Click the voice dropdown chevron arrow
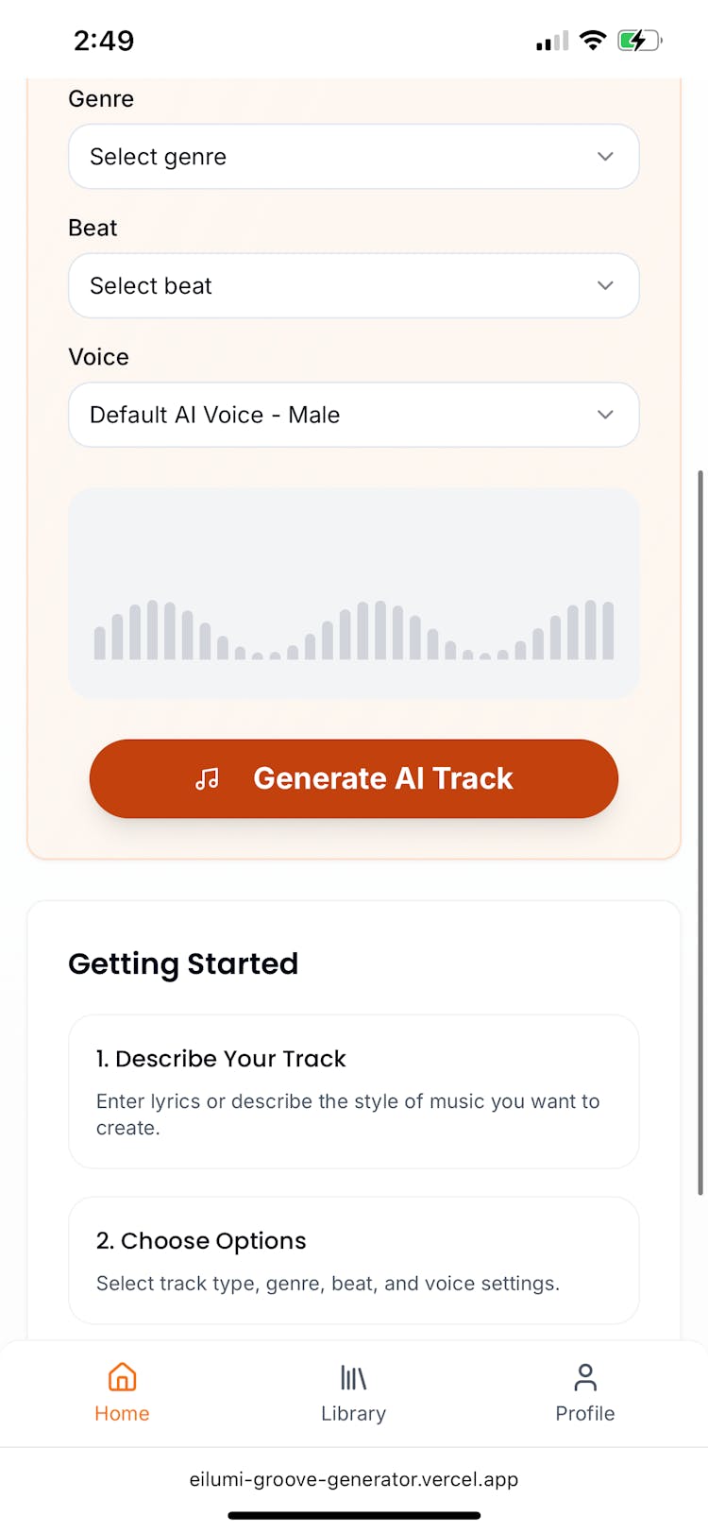The width and height of the screenshot is (708, 1533). click(605, 415)
